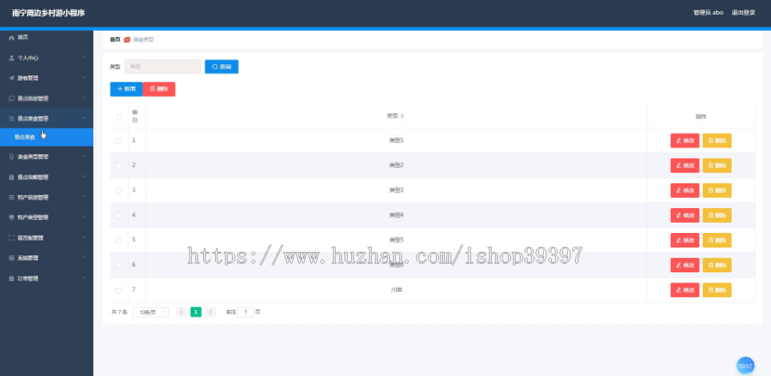Click the 首页 breadcrumb link

115,39
